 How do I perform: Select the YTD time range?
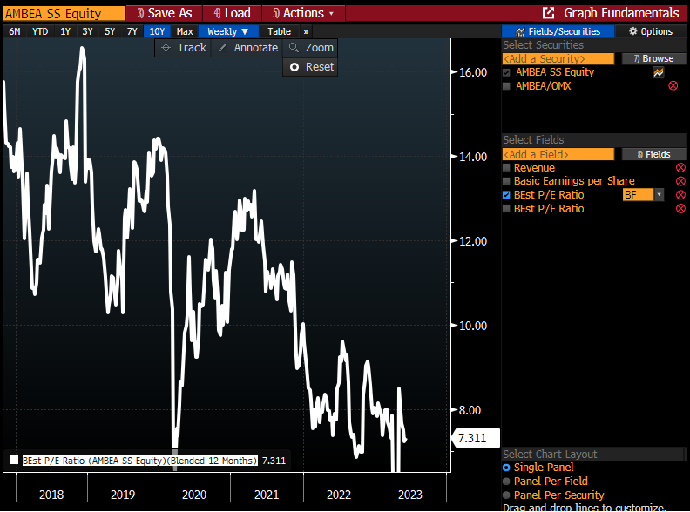tap(40, 31)
